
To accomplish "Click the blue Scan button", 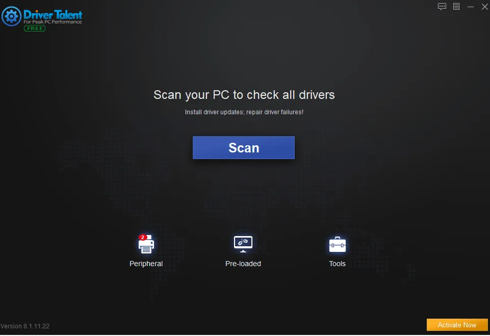I will [x=243, y=147].
